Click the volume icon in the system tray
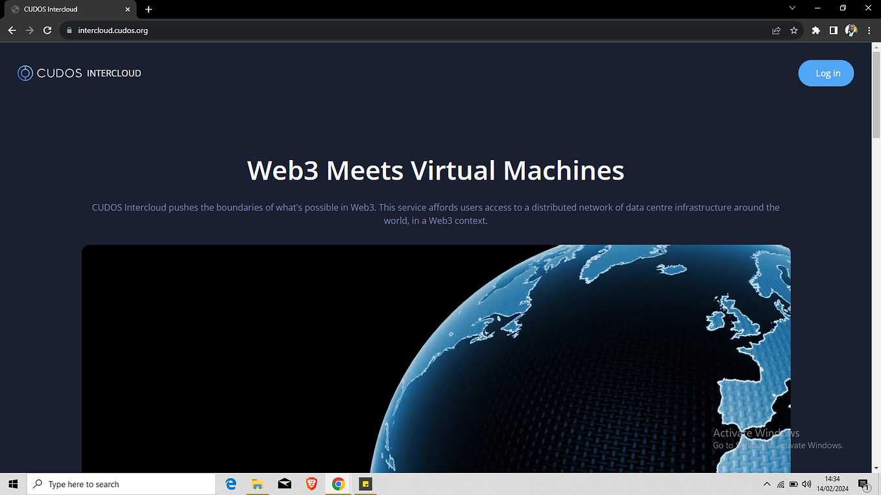The width and height of the screenshot is (881, 495). pyautogui.click(x=806, y=483)
